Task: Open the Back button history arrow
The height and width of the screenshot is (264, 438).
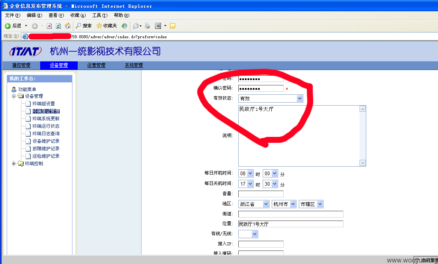Action: [x=26, y=26]
